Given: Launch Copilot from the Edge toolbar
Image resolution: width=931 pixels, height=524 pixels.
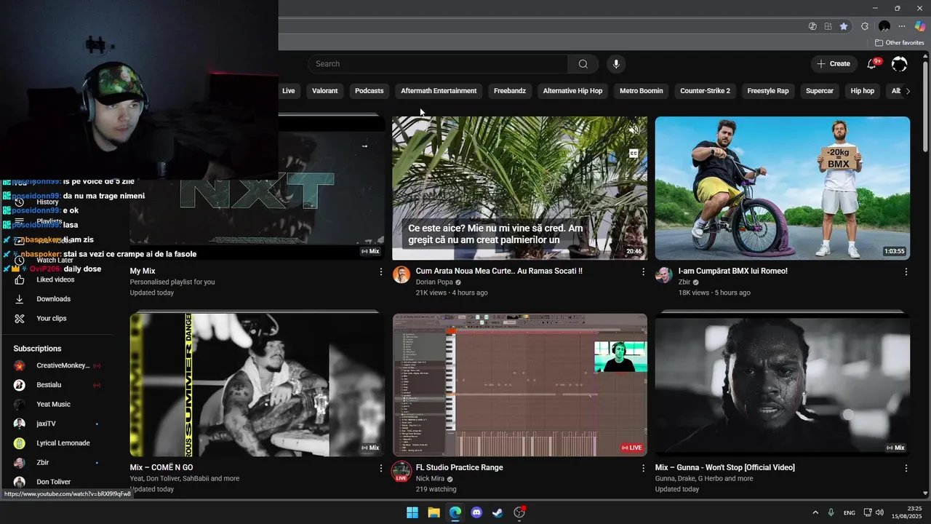Looking at the screenshot, I should click(x=920, y=26).
